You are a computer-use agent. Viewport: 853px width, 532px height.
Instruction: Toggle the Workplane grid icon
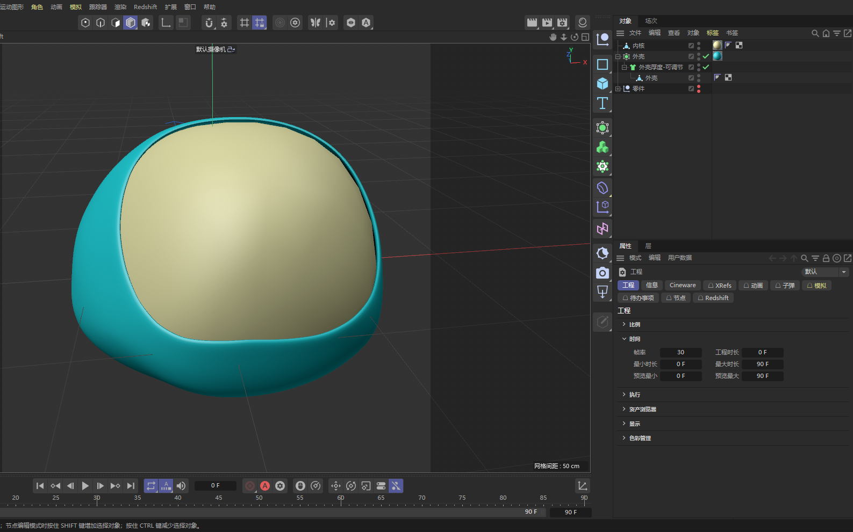pyautogui.click(x=245, y=23)
